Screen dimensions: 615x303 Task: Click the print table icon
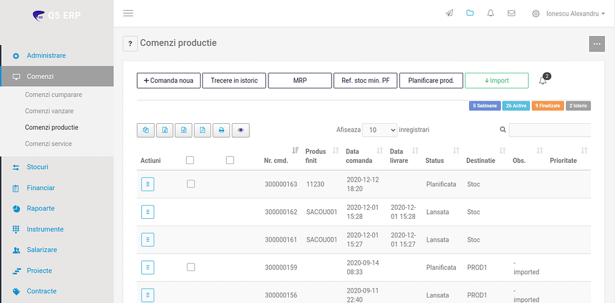221,130
